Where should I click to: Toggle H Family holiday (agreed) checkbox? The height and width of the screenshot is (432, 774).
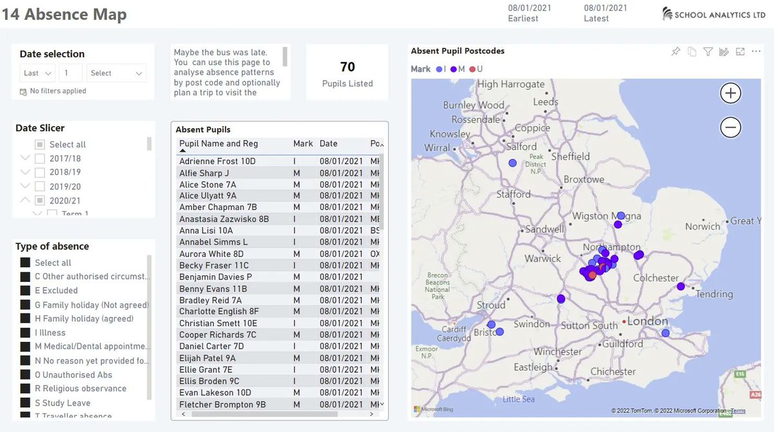click(x=25, y=319)
